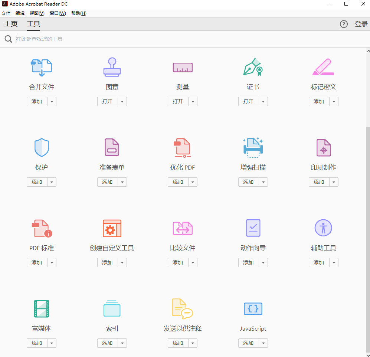The height and width of the screenshot is (357, 370).
Task: Click the help question mark icon
Action: point(344,24)
